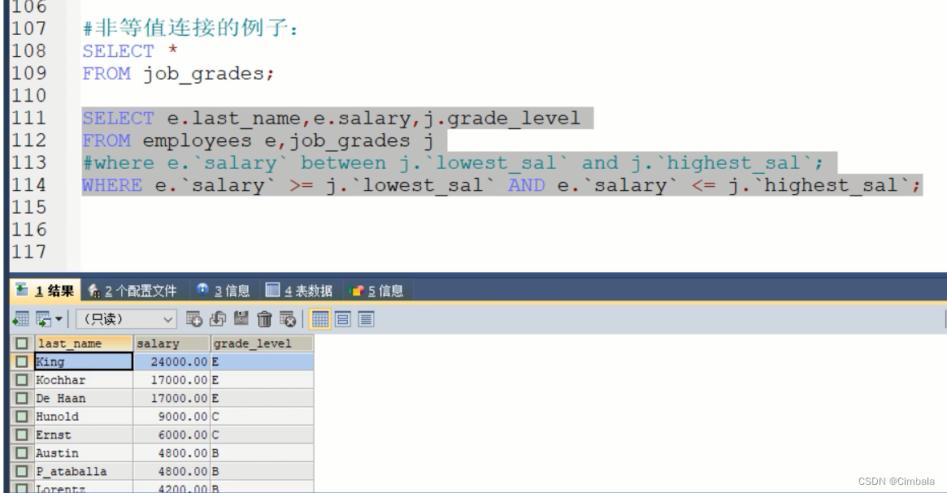Select the King cell
Viewport: 947px width, 493px height.
click(84, 361)
